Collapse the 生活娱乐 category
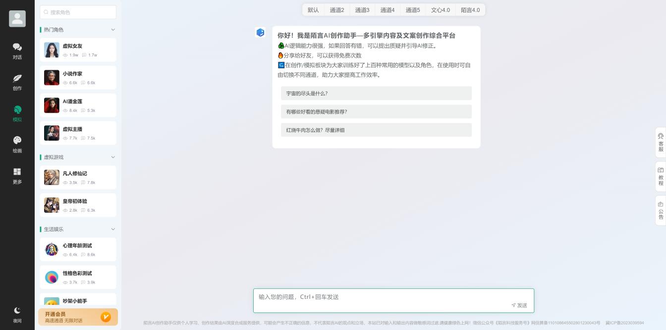The height and width of the screenshot is (330, 666). pyautogui.click(x=113, y=229)
